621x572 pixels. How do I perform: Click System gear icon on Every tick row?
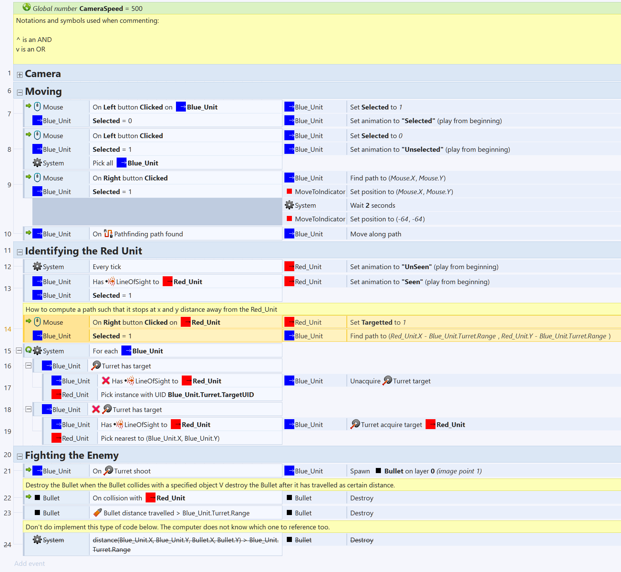pos(37,266)
